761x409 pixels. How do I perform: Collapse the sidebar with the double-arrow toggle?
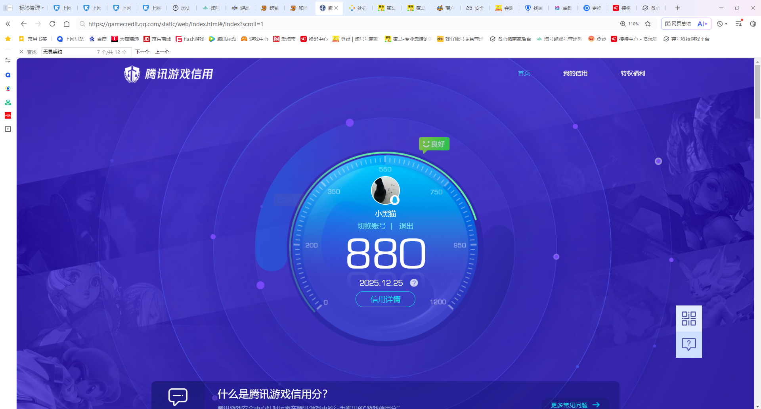(8, 24)
